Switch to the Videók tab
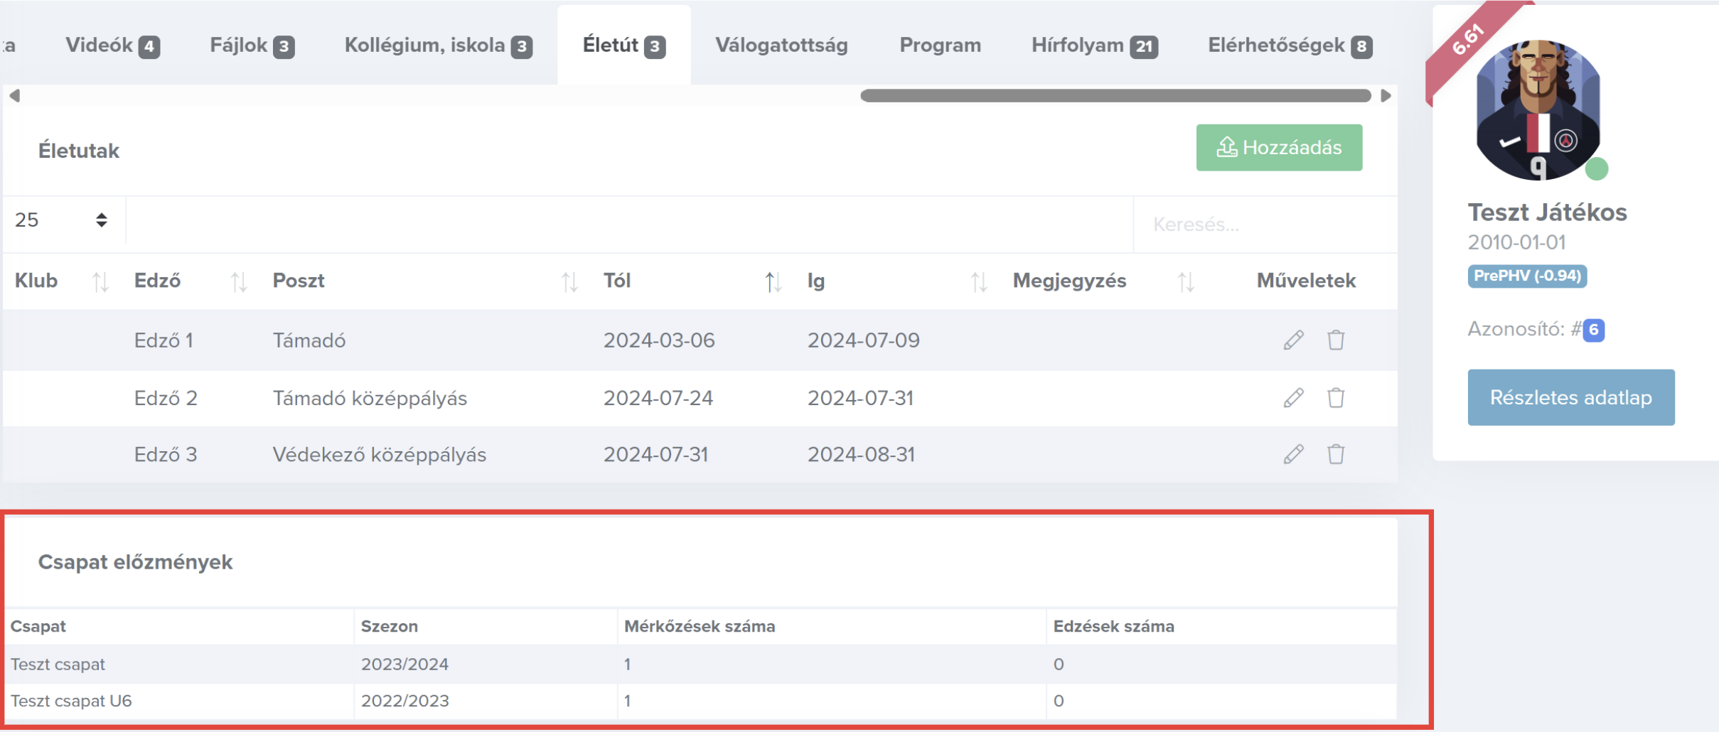This screenshot has width=1719, height=732. pyautogui.click(x=112, y=45)
